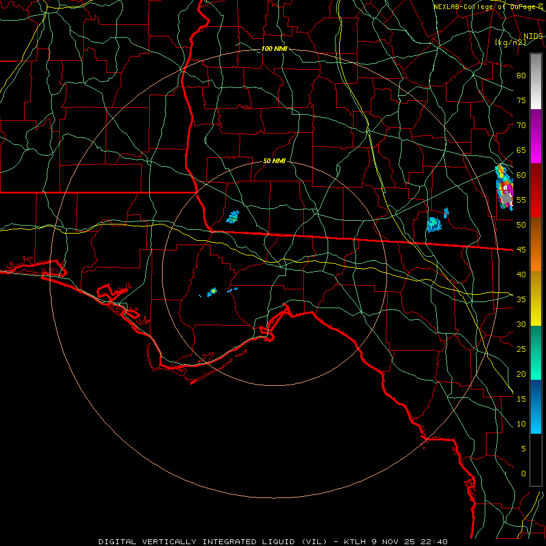Click the "65" value on the VIL scale

[521, 150]
